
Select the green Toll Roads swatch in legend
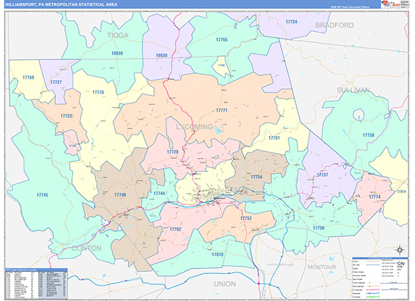pyautogui.click(x=373, y=297)
